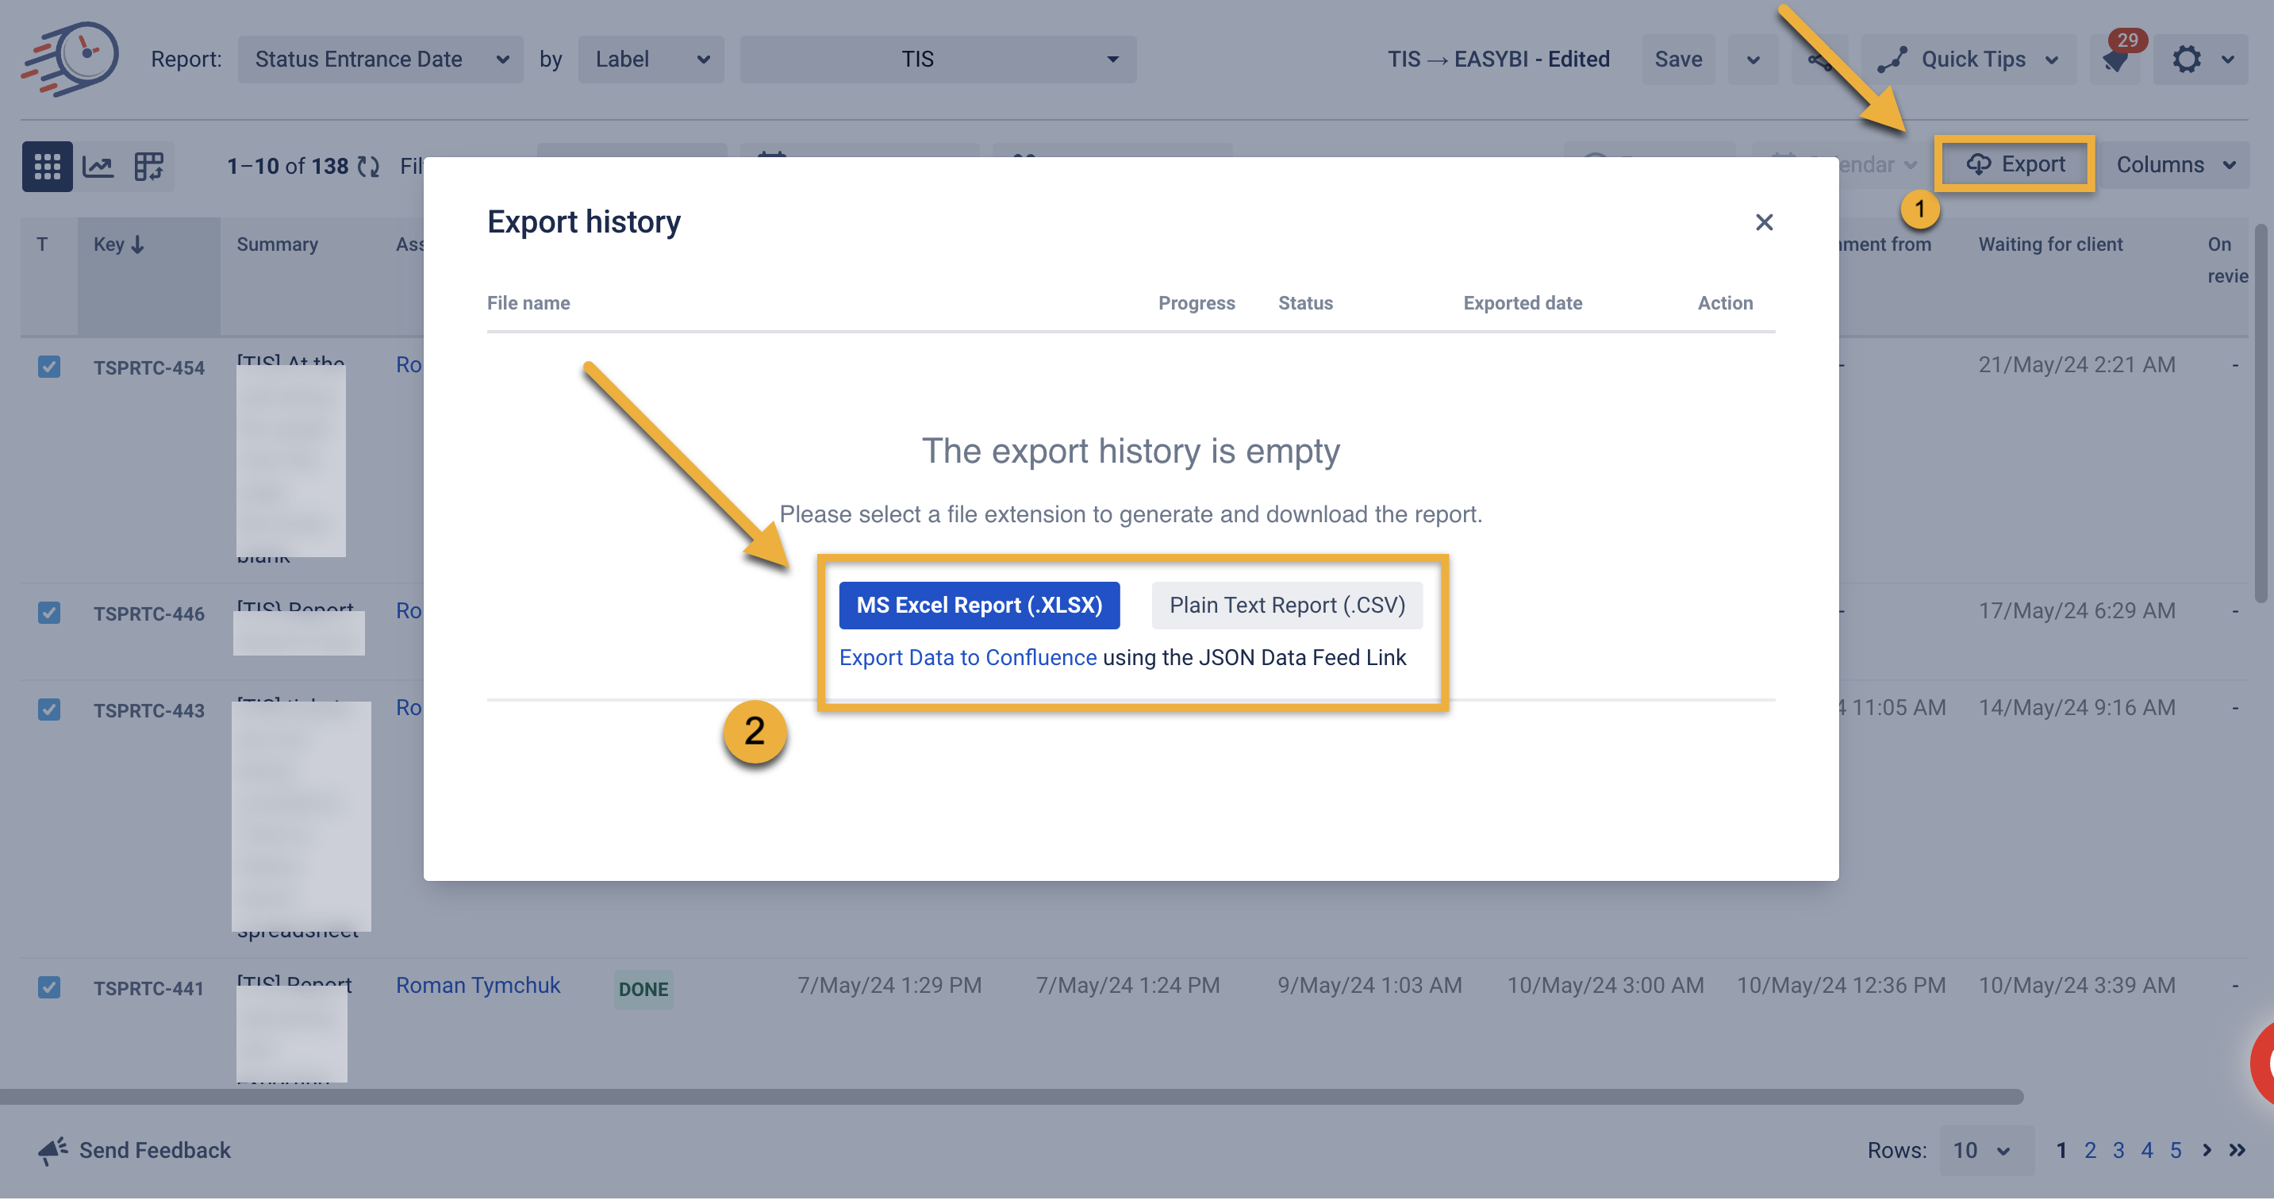Click the Time in Status app logo
Image resolution: width=2274 pixels, height=1200 pixels.
(71, 58)
